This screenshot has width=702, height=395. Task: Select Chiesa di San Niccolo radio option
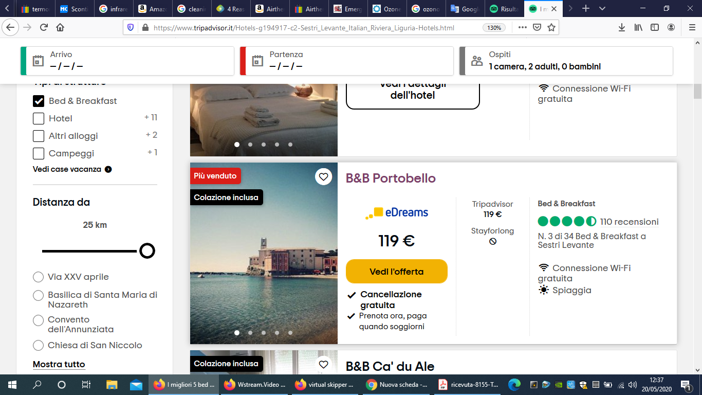tap(38, 346)
